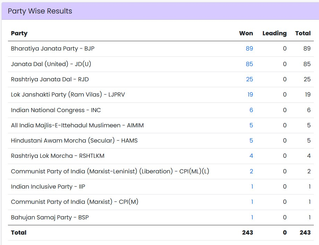This screenshot has width=319, height=245.
Task: Click INC won count 6
Action: click(251, 110)
